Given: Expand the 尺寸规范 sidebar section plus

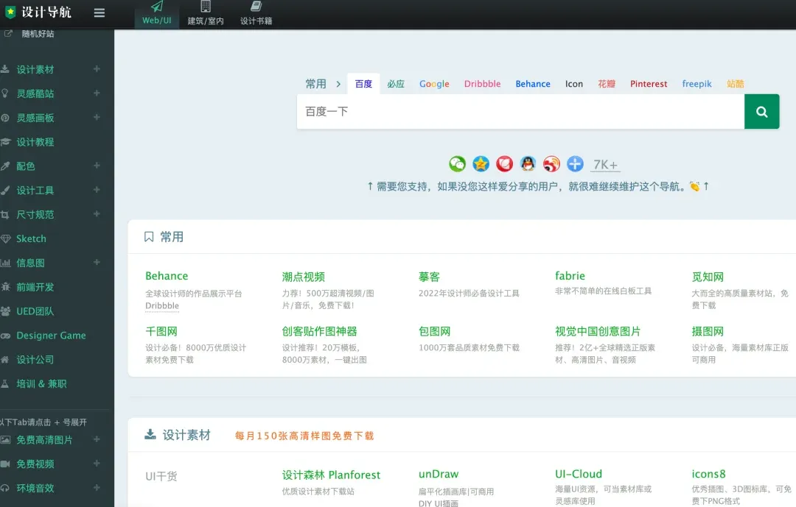Looking at the screenshot, I should pos(97,214).
